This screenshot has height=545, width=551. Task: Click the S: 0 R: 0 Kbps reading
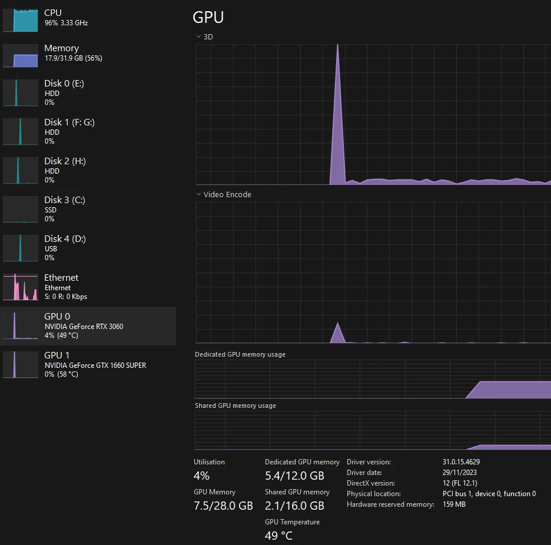(66, 297)
